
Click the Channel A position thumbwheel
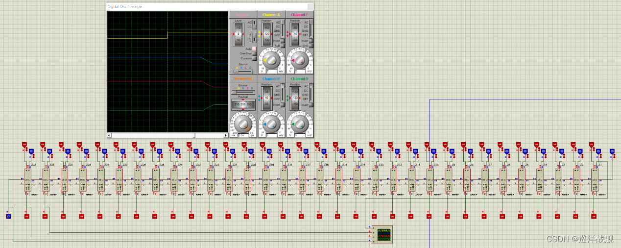tap(266, 34)
